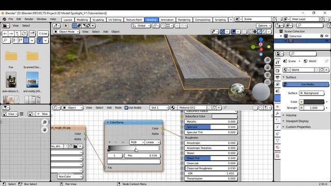Click the zoom view gizmo in viewport

click(x=267, y=60)
